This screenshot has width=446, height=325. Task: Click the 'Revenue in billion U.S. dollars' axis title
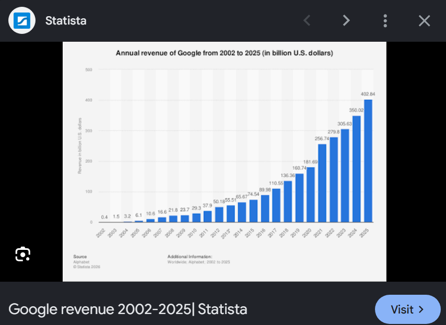tap(80, 146)
